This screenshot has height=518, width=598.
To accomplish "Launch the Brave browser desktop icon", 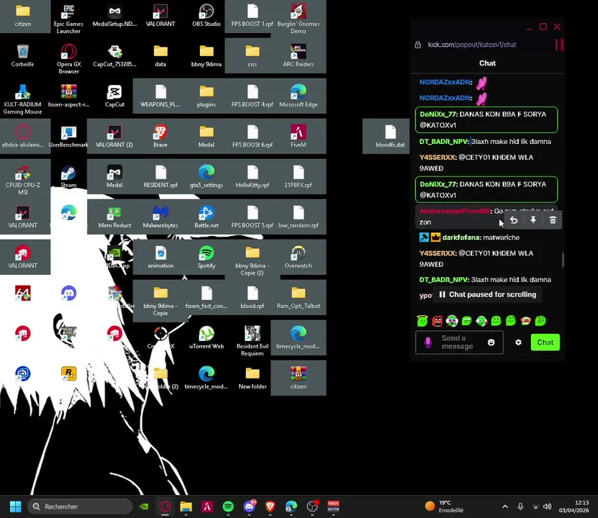I will tap(160, 136).
